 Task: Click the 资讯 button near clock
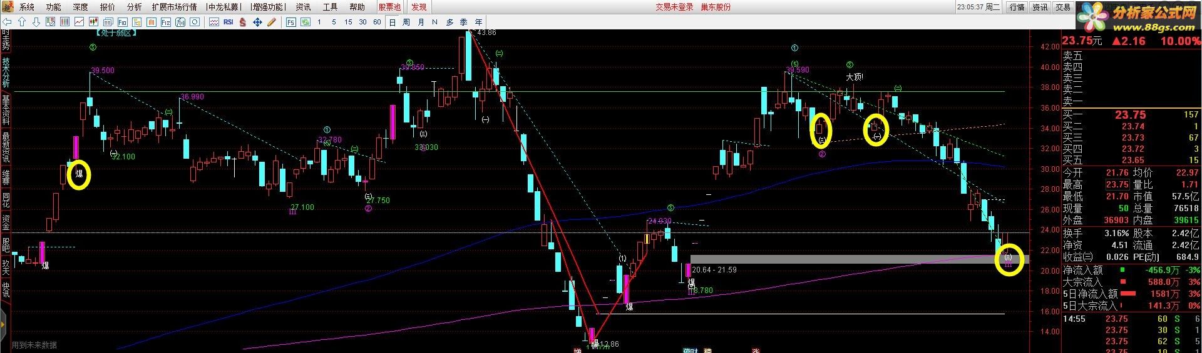tap(1040, 7)
